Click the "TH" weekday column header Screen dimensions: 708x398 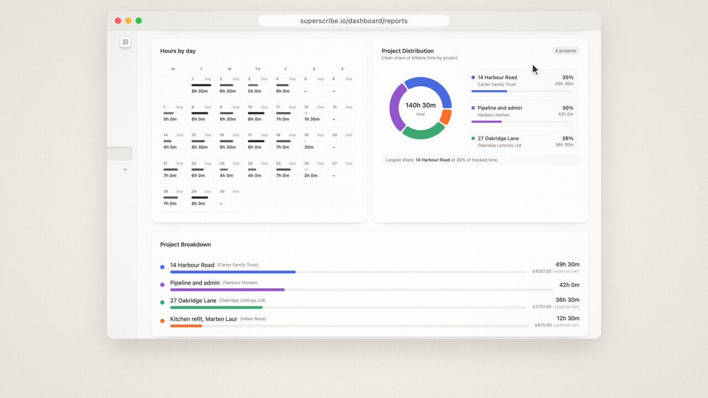(x=257, y=69)
